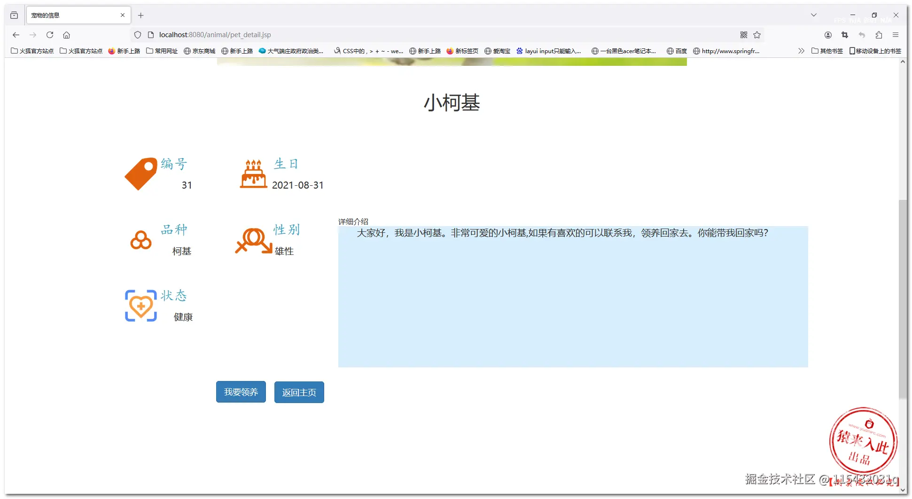Click the birthday value 2021-08-31
The width and height of the screenshot is (912, 499).
(298, 185)
